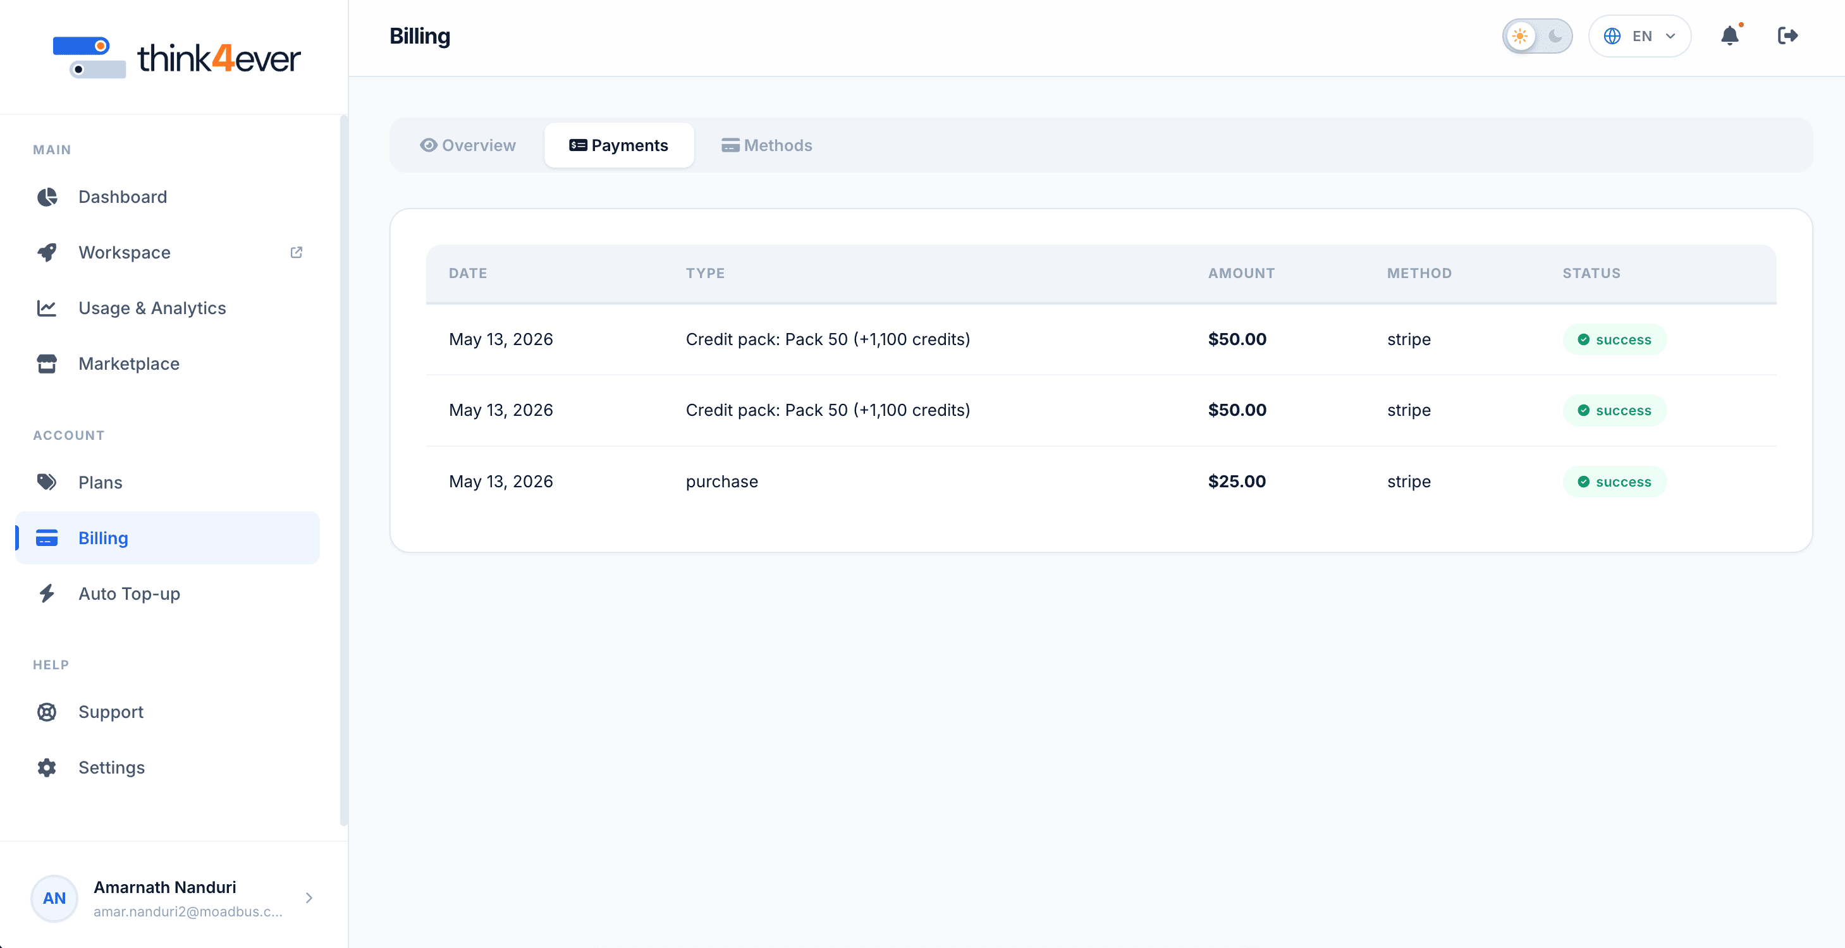Image resolution: width=1845 pixels, height=948 pixels.
Task: Click the Workspace external link icon
Action: (x=297, y=252)
